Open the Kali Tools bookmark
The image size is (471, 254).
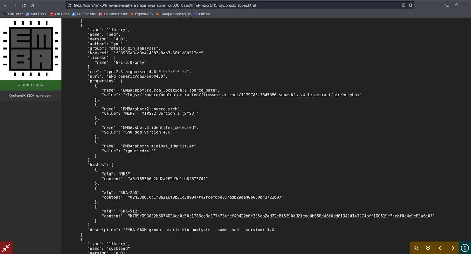[36, 14]
